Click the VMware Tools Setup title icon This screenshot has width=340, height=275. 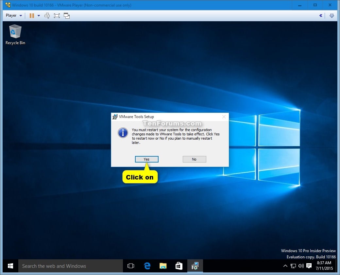pos(115,117)
